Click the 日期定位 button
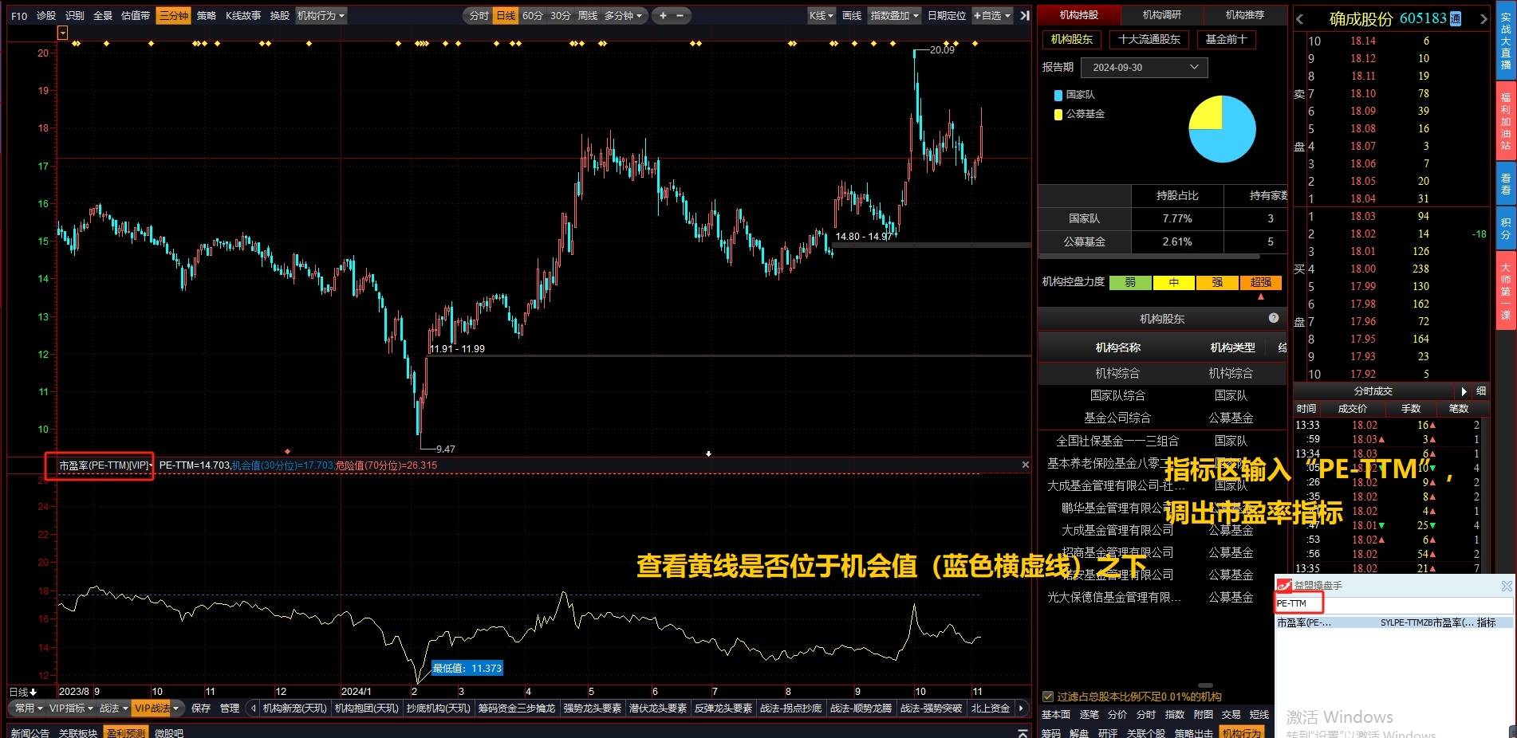 947,15
